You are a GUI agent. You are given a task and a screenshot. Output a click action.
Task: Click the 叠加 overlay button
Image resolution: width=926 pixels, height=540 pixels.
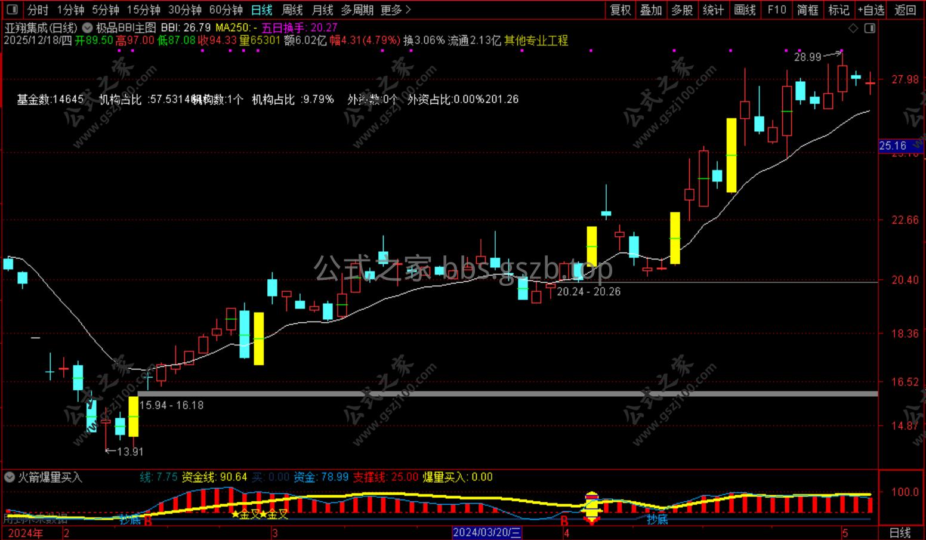[x=652, y=10]
